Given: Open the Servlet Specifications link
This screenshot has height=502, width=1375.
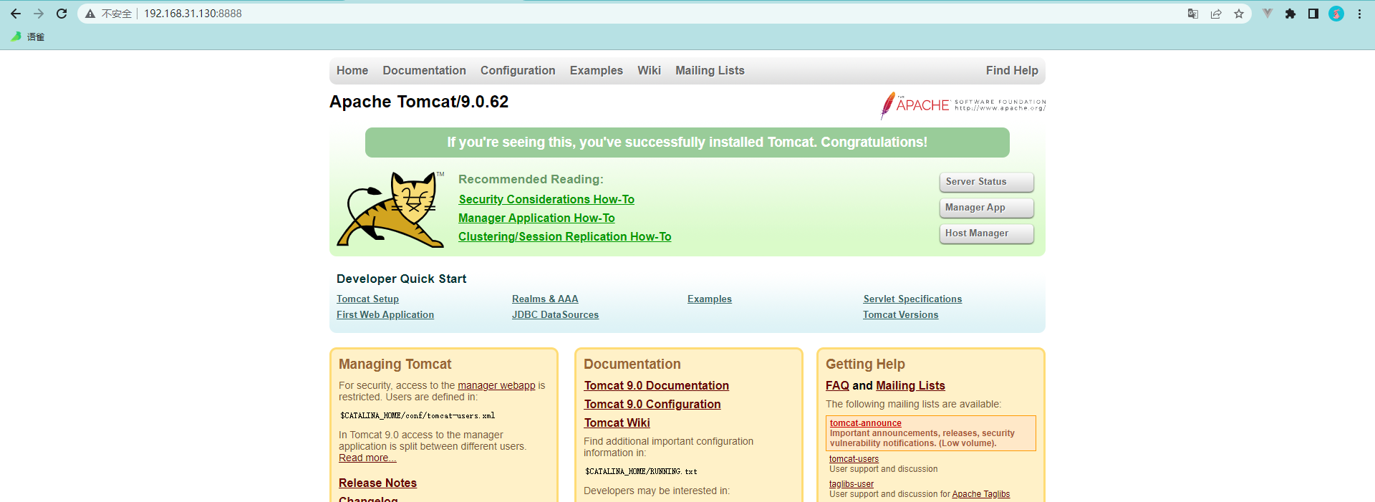Looking at the screenshot, I should [912, 299].
